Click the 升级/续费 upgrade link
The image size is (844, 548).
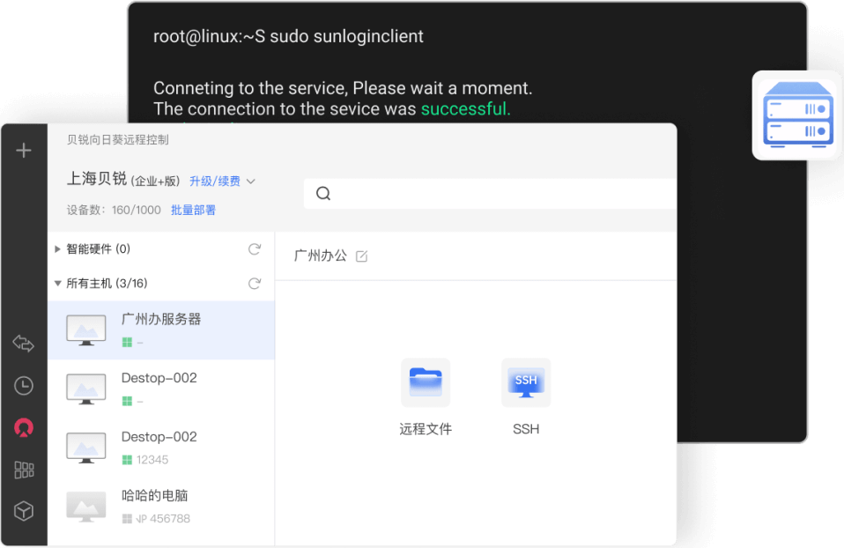(215, 181)
